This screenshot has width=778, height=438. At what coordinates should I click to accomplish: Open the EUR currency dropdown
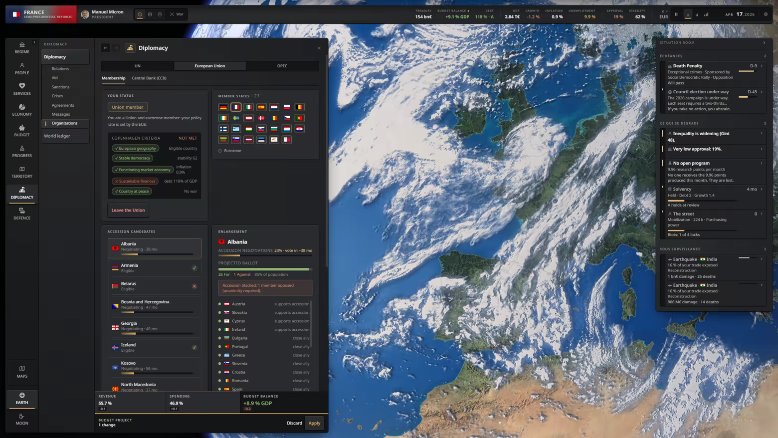[x=663, y=14]
